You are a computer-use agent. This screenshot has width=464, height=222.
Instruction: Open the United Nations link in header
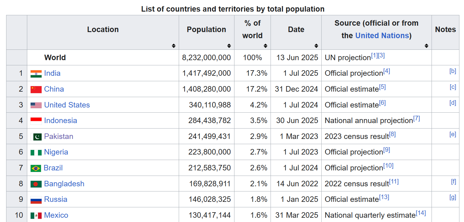(x=382, y=36)
